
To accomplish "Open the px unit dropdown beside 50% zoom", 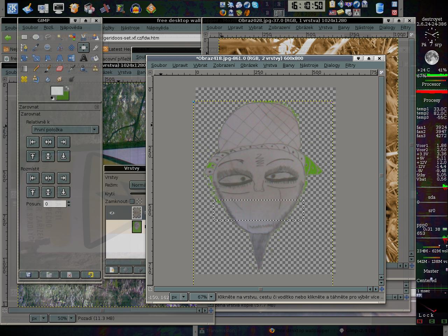I will [x=38, y=318].
